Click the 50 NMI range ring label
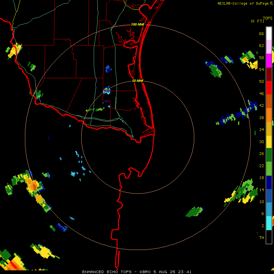This screenshot has width=274, height=274. [x=138, y=81]
